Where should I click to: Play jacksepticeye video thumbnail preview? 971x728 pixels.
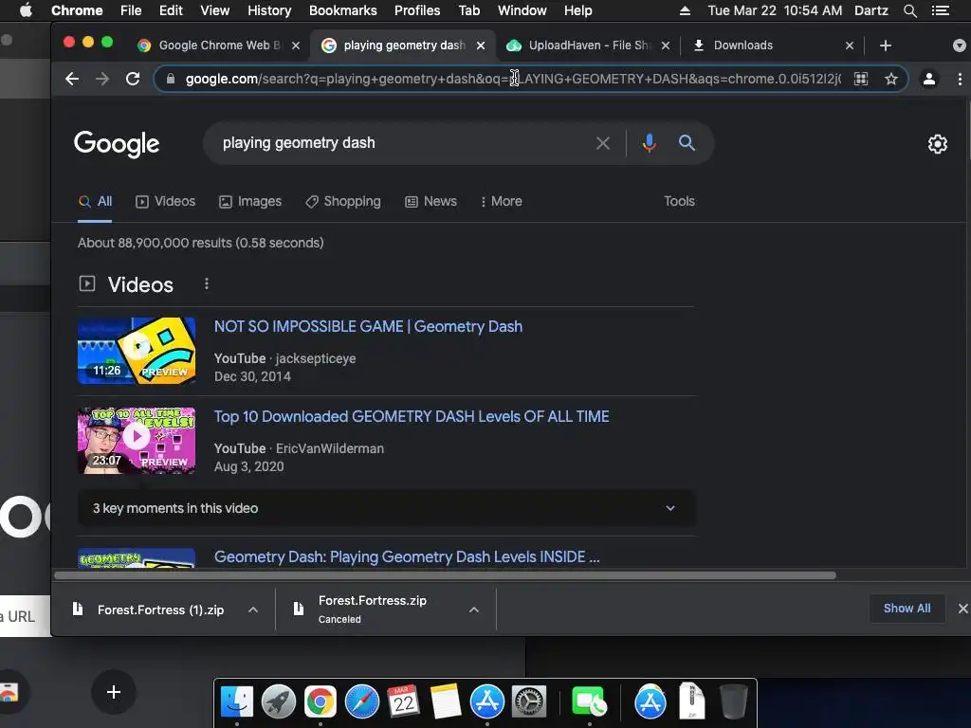(x=137, y=351)
